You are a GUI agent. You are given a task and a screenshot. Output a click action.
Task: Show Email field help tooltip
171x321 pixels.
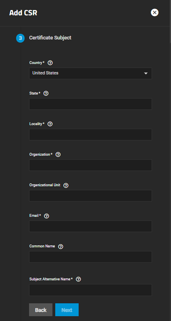click(47, 216)
